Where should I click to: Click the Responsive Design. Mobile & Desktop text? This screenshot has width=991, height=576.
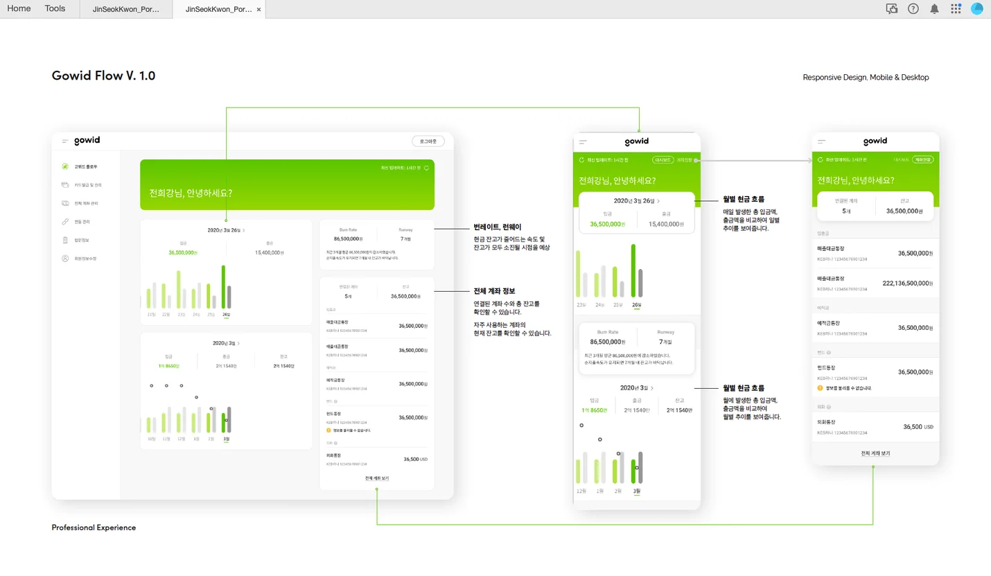pyautogui.click(x=866, y=78)
